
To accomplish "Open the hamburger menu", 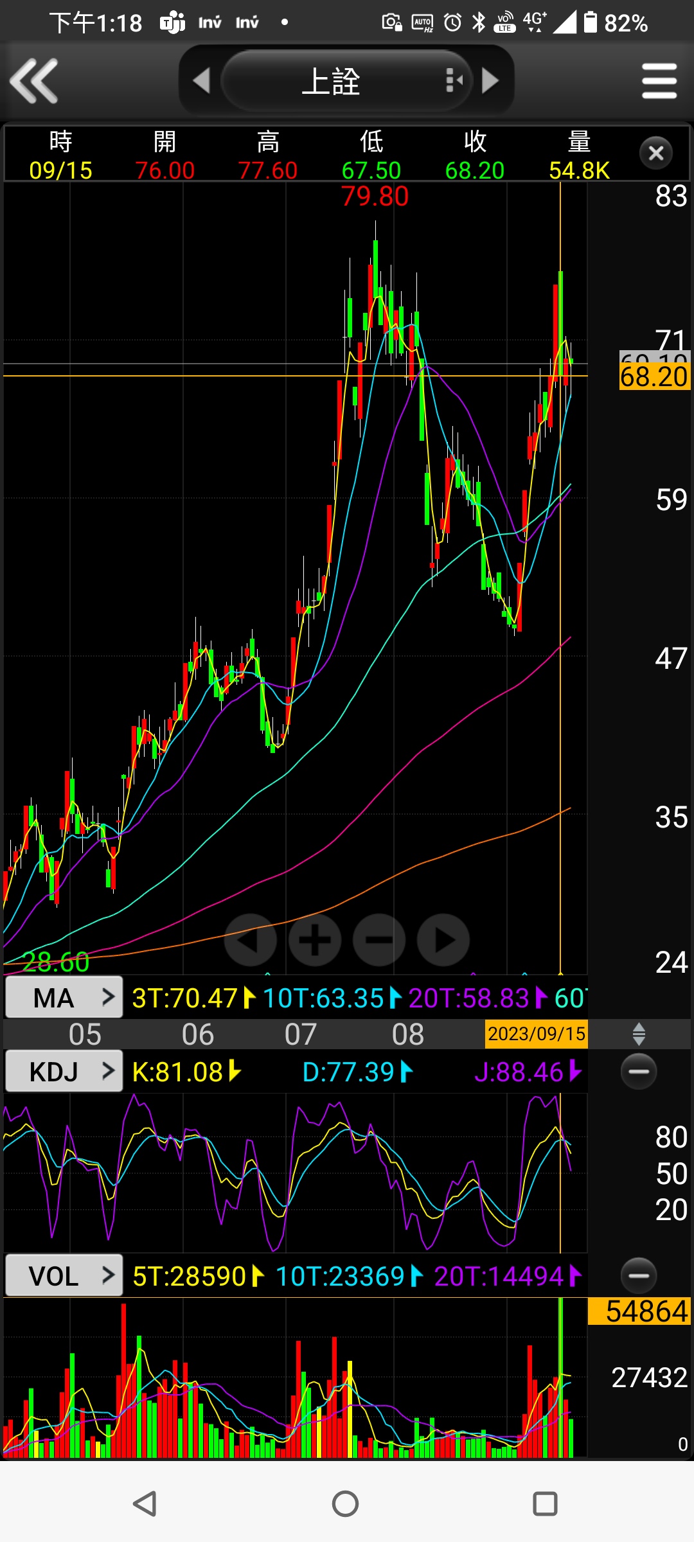I will click(x=659, y=81).
